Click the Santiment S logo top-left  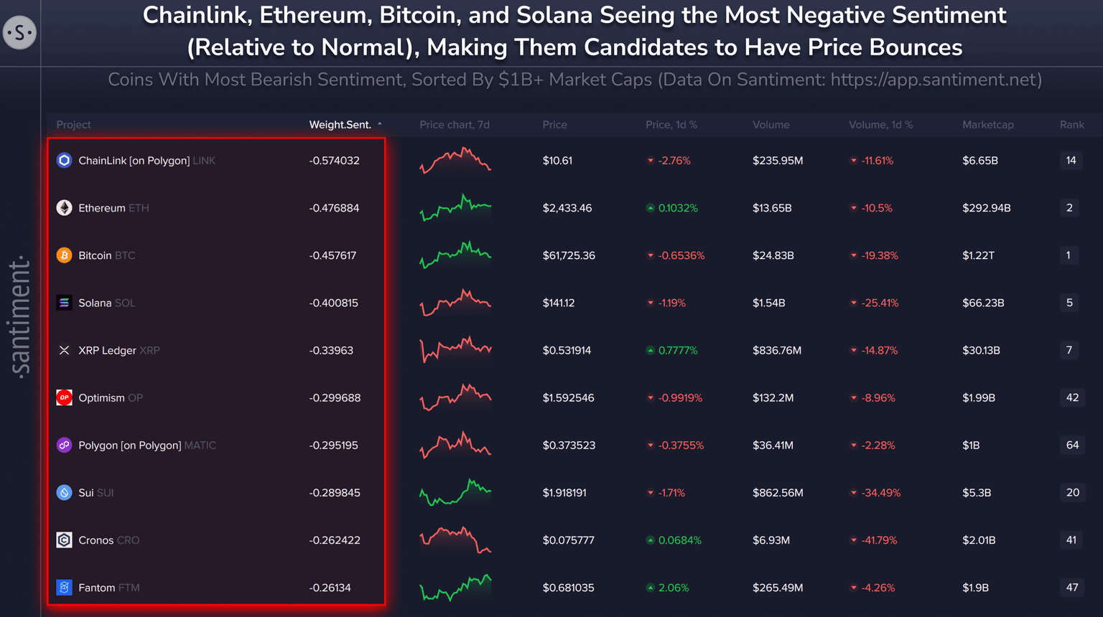(19, 32)
